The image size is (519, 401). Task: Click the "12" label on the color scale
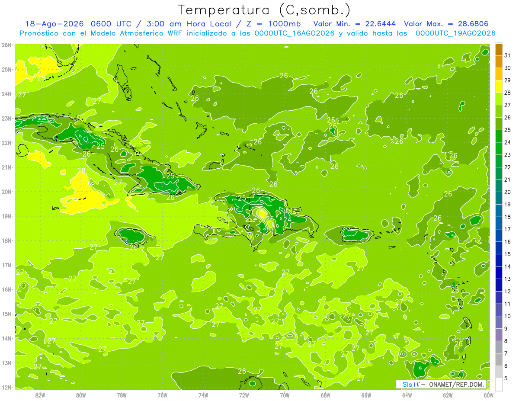[507, 291]
